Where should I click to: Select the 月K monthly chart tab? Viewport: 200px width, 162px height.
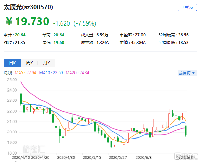(x=46, y=63)
